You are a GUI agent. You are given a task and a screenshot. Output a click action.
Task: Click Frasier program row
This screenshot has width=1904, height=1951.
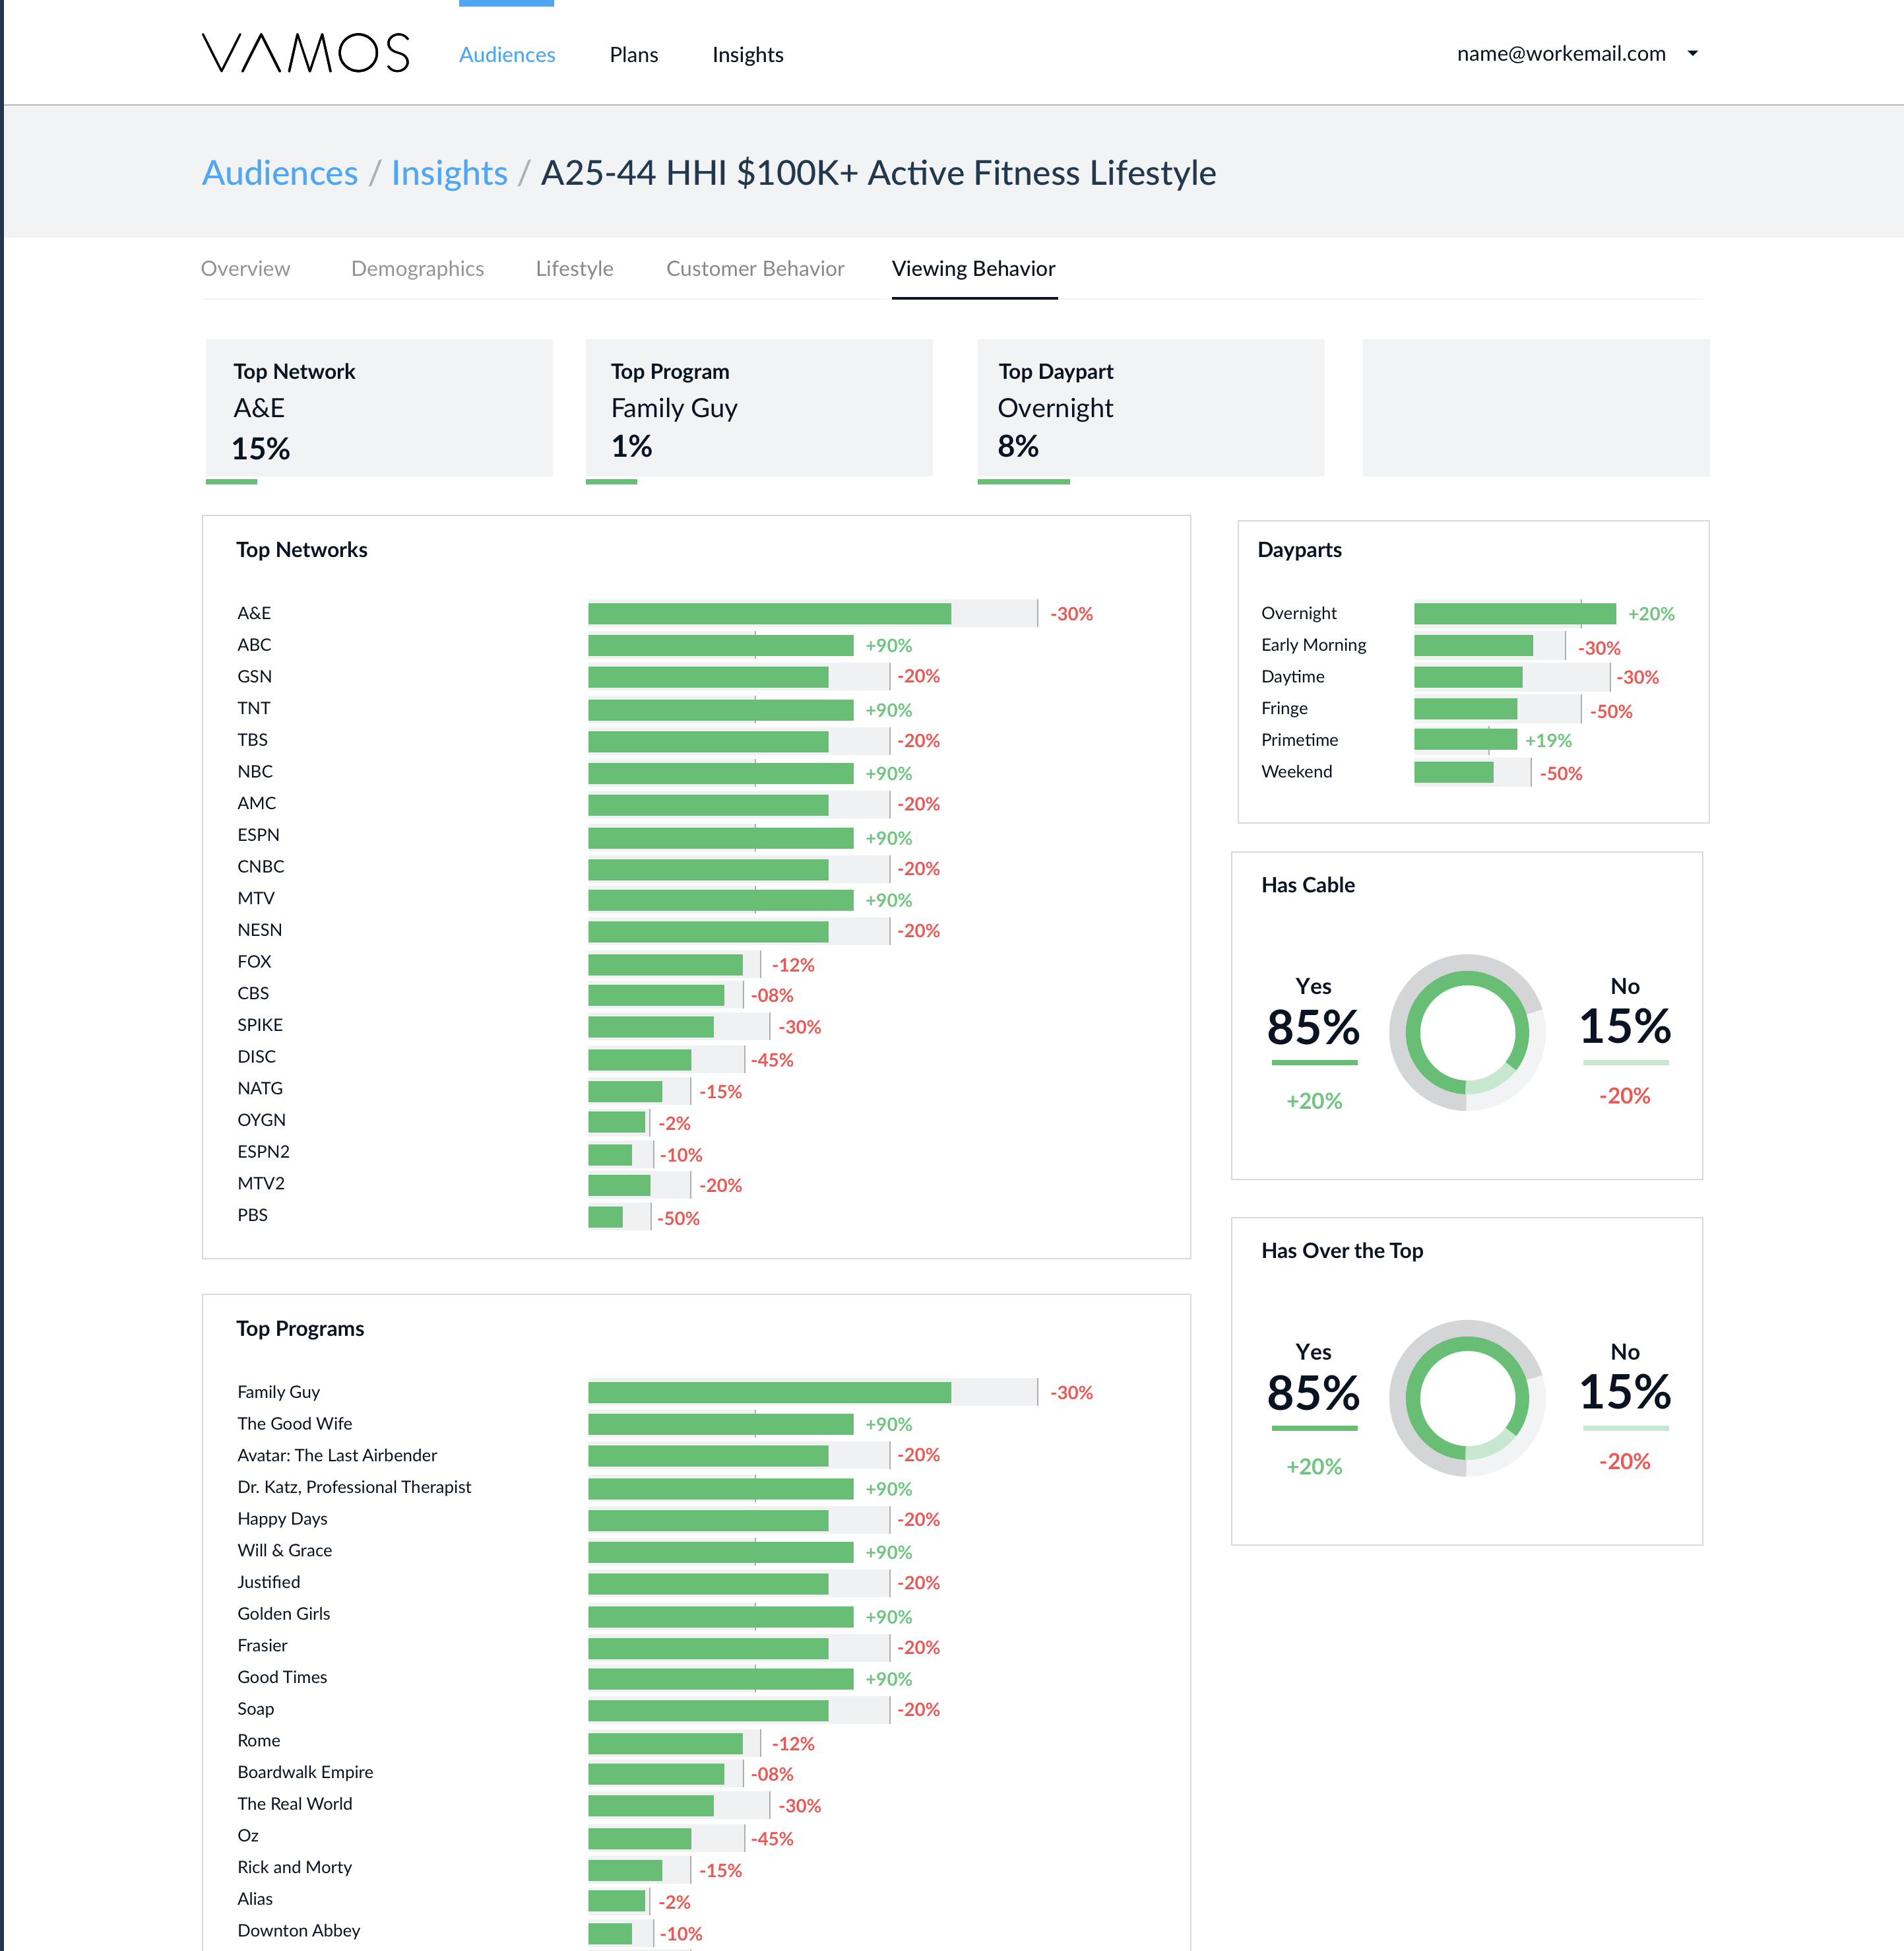coord(262,1645)
